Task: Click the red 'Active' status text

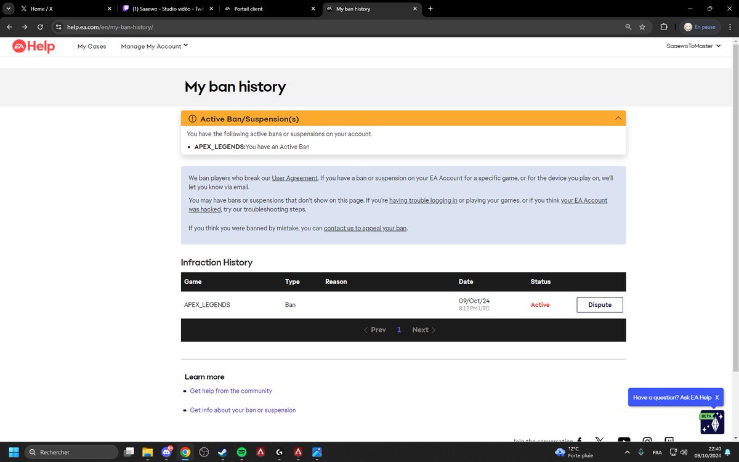Action: pyautogui.click(x=540, y=305)
